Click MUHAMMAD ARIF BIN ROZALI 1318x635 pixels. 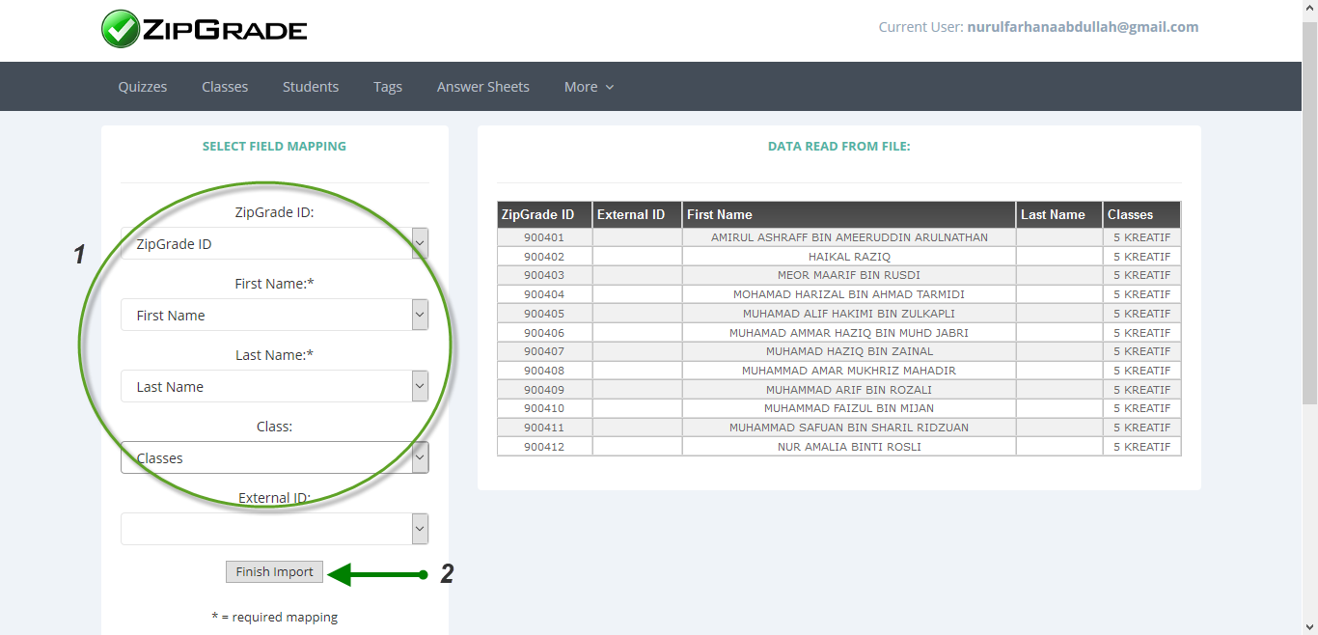pos(849,390)
